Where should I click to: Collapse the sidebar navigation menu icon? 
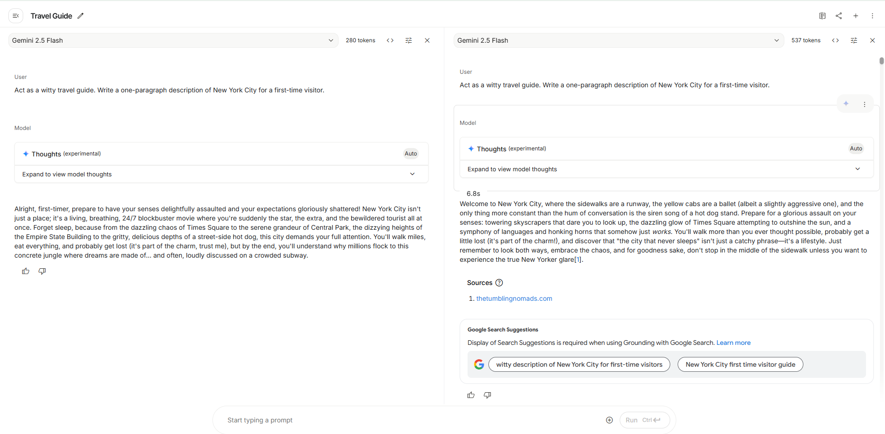pos(16,16)
